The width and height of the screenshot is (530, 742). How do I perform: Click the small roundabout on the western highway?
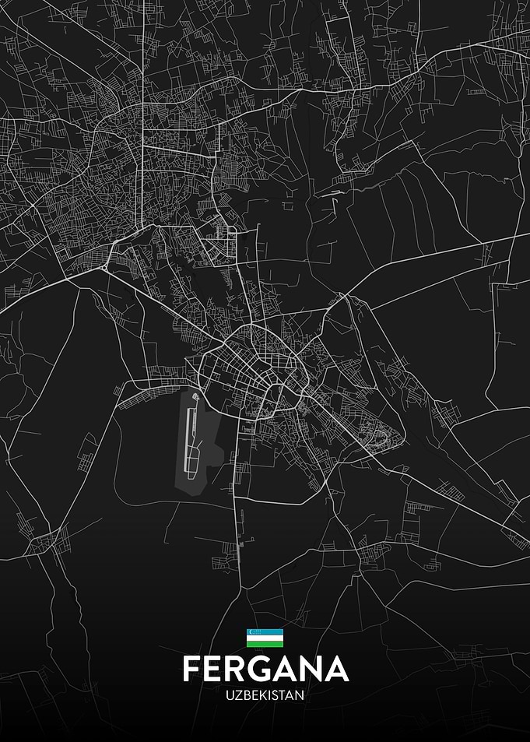pos(104,267)
